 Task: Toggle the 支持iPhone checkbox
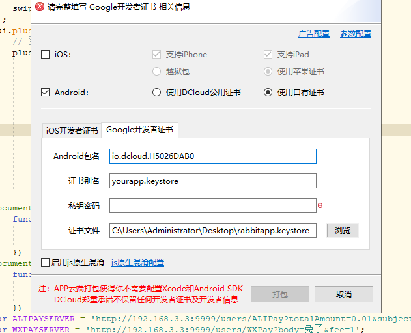[x=156, y=55]
